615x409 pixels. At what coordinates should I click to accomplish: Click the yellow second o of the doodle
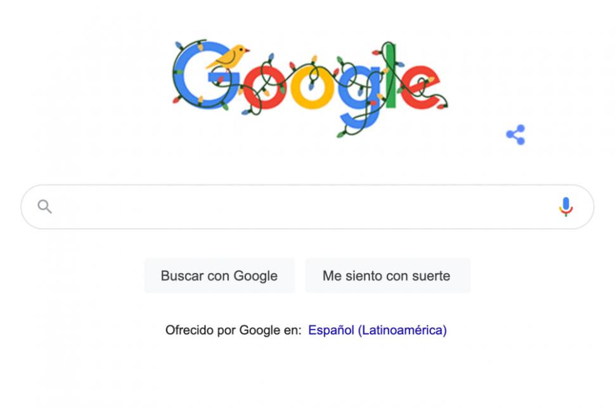(x=311, y=87)
